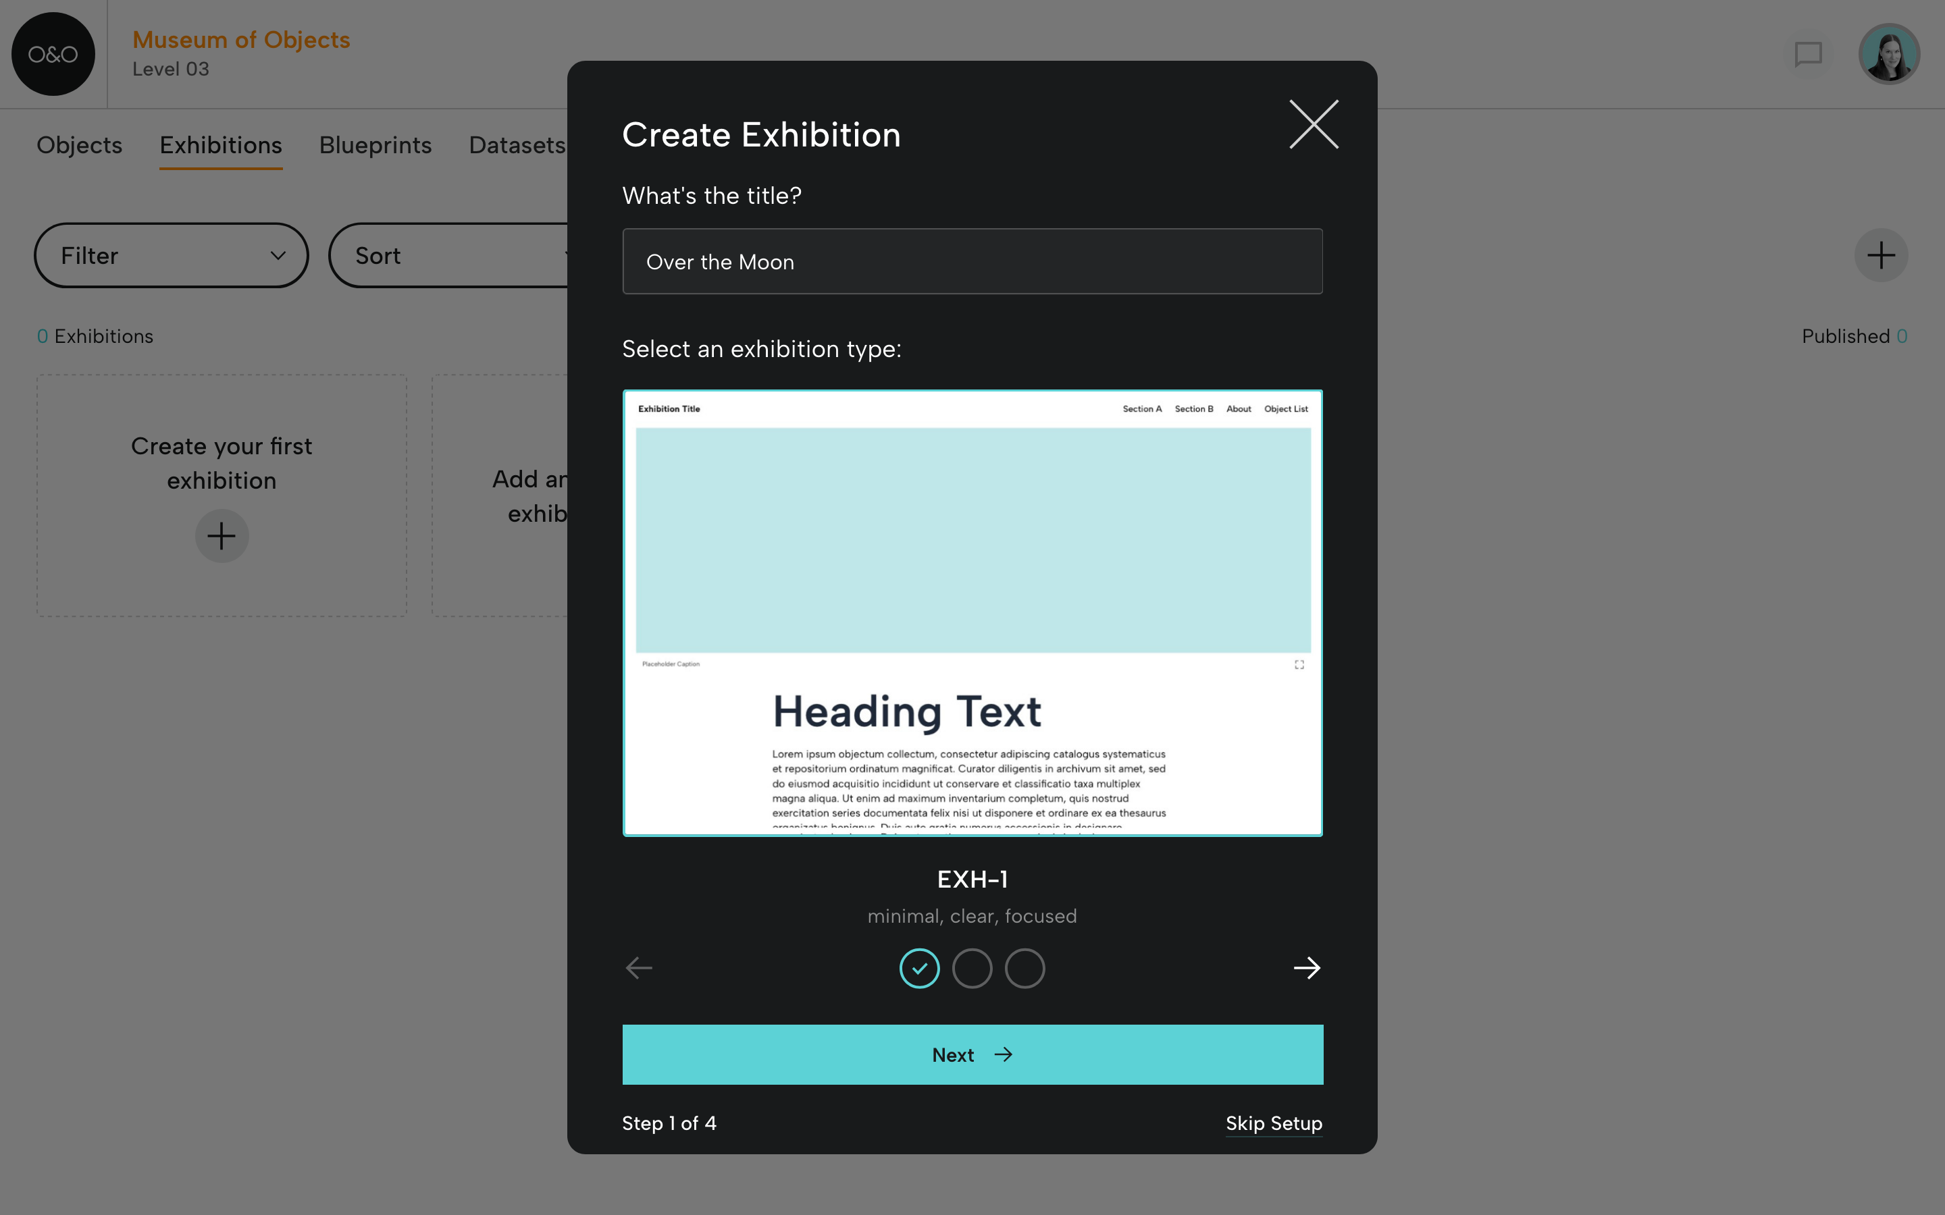Viewport: 1945px width, 1215px height.
Task: Click the Published count text
Action: [x=1855, y=336]
